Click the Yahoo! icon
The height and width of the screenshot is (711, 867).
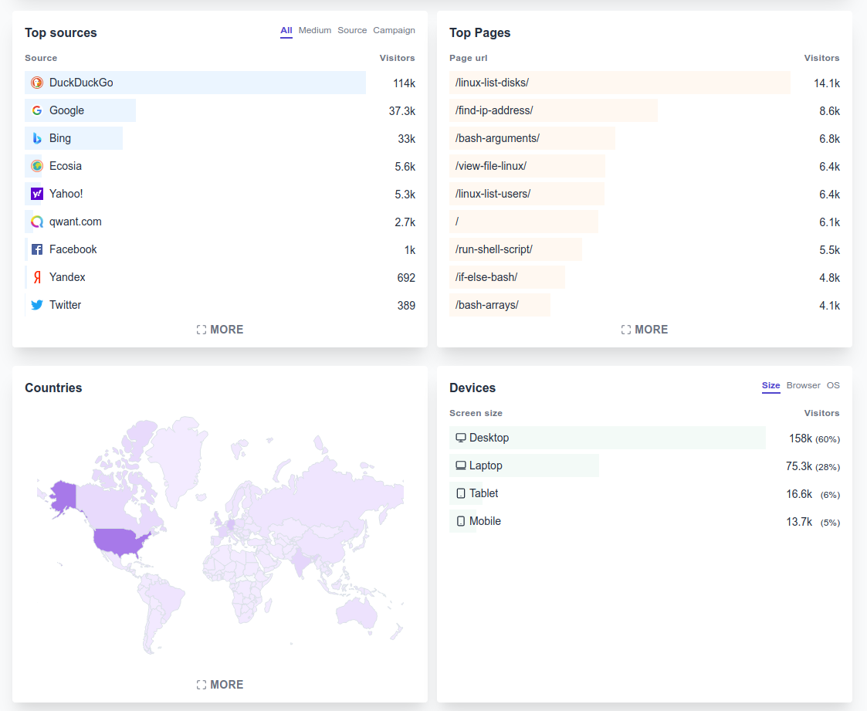pos(37,194)
